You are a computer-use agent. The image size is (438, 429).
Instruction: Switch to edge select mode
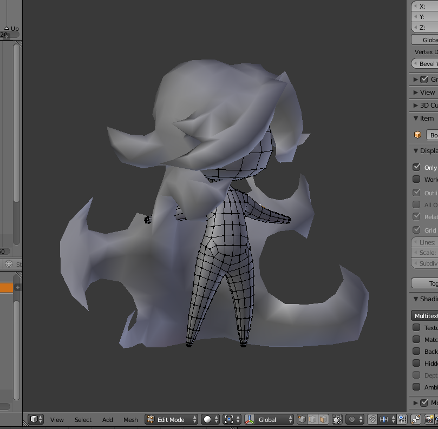click(x=312, y=419)
